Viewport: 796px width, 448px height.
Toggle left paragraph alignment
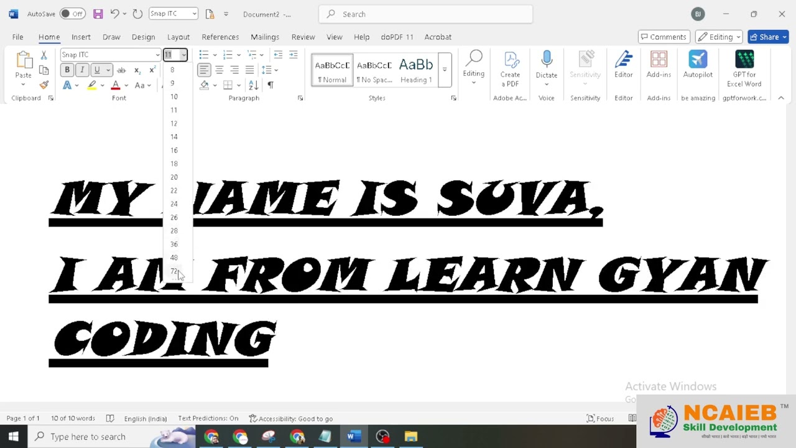tap(204, 70)
